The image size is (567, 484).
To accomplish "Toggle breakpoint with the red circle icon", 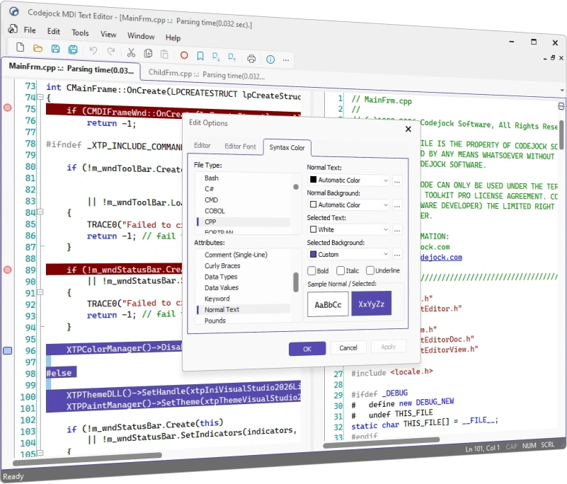I will coord(184,55).
